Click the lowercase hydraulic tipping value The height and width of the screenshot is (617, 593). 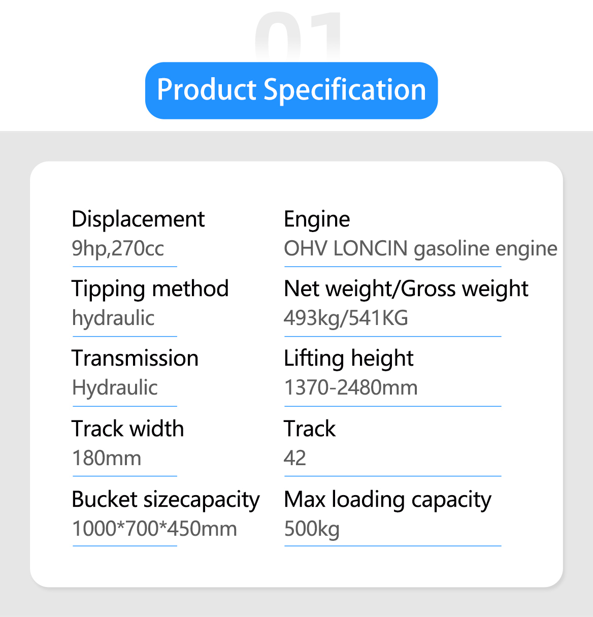click(113, 318)
